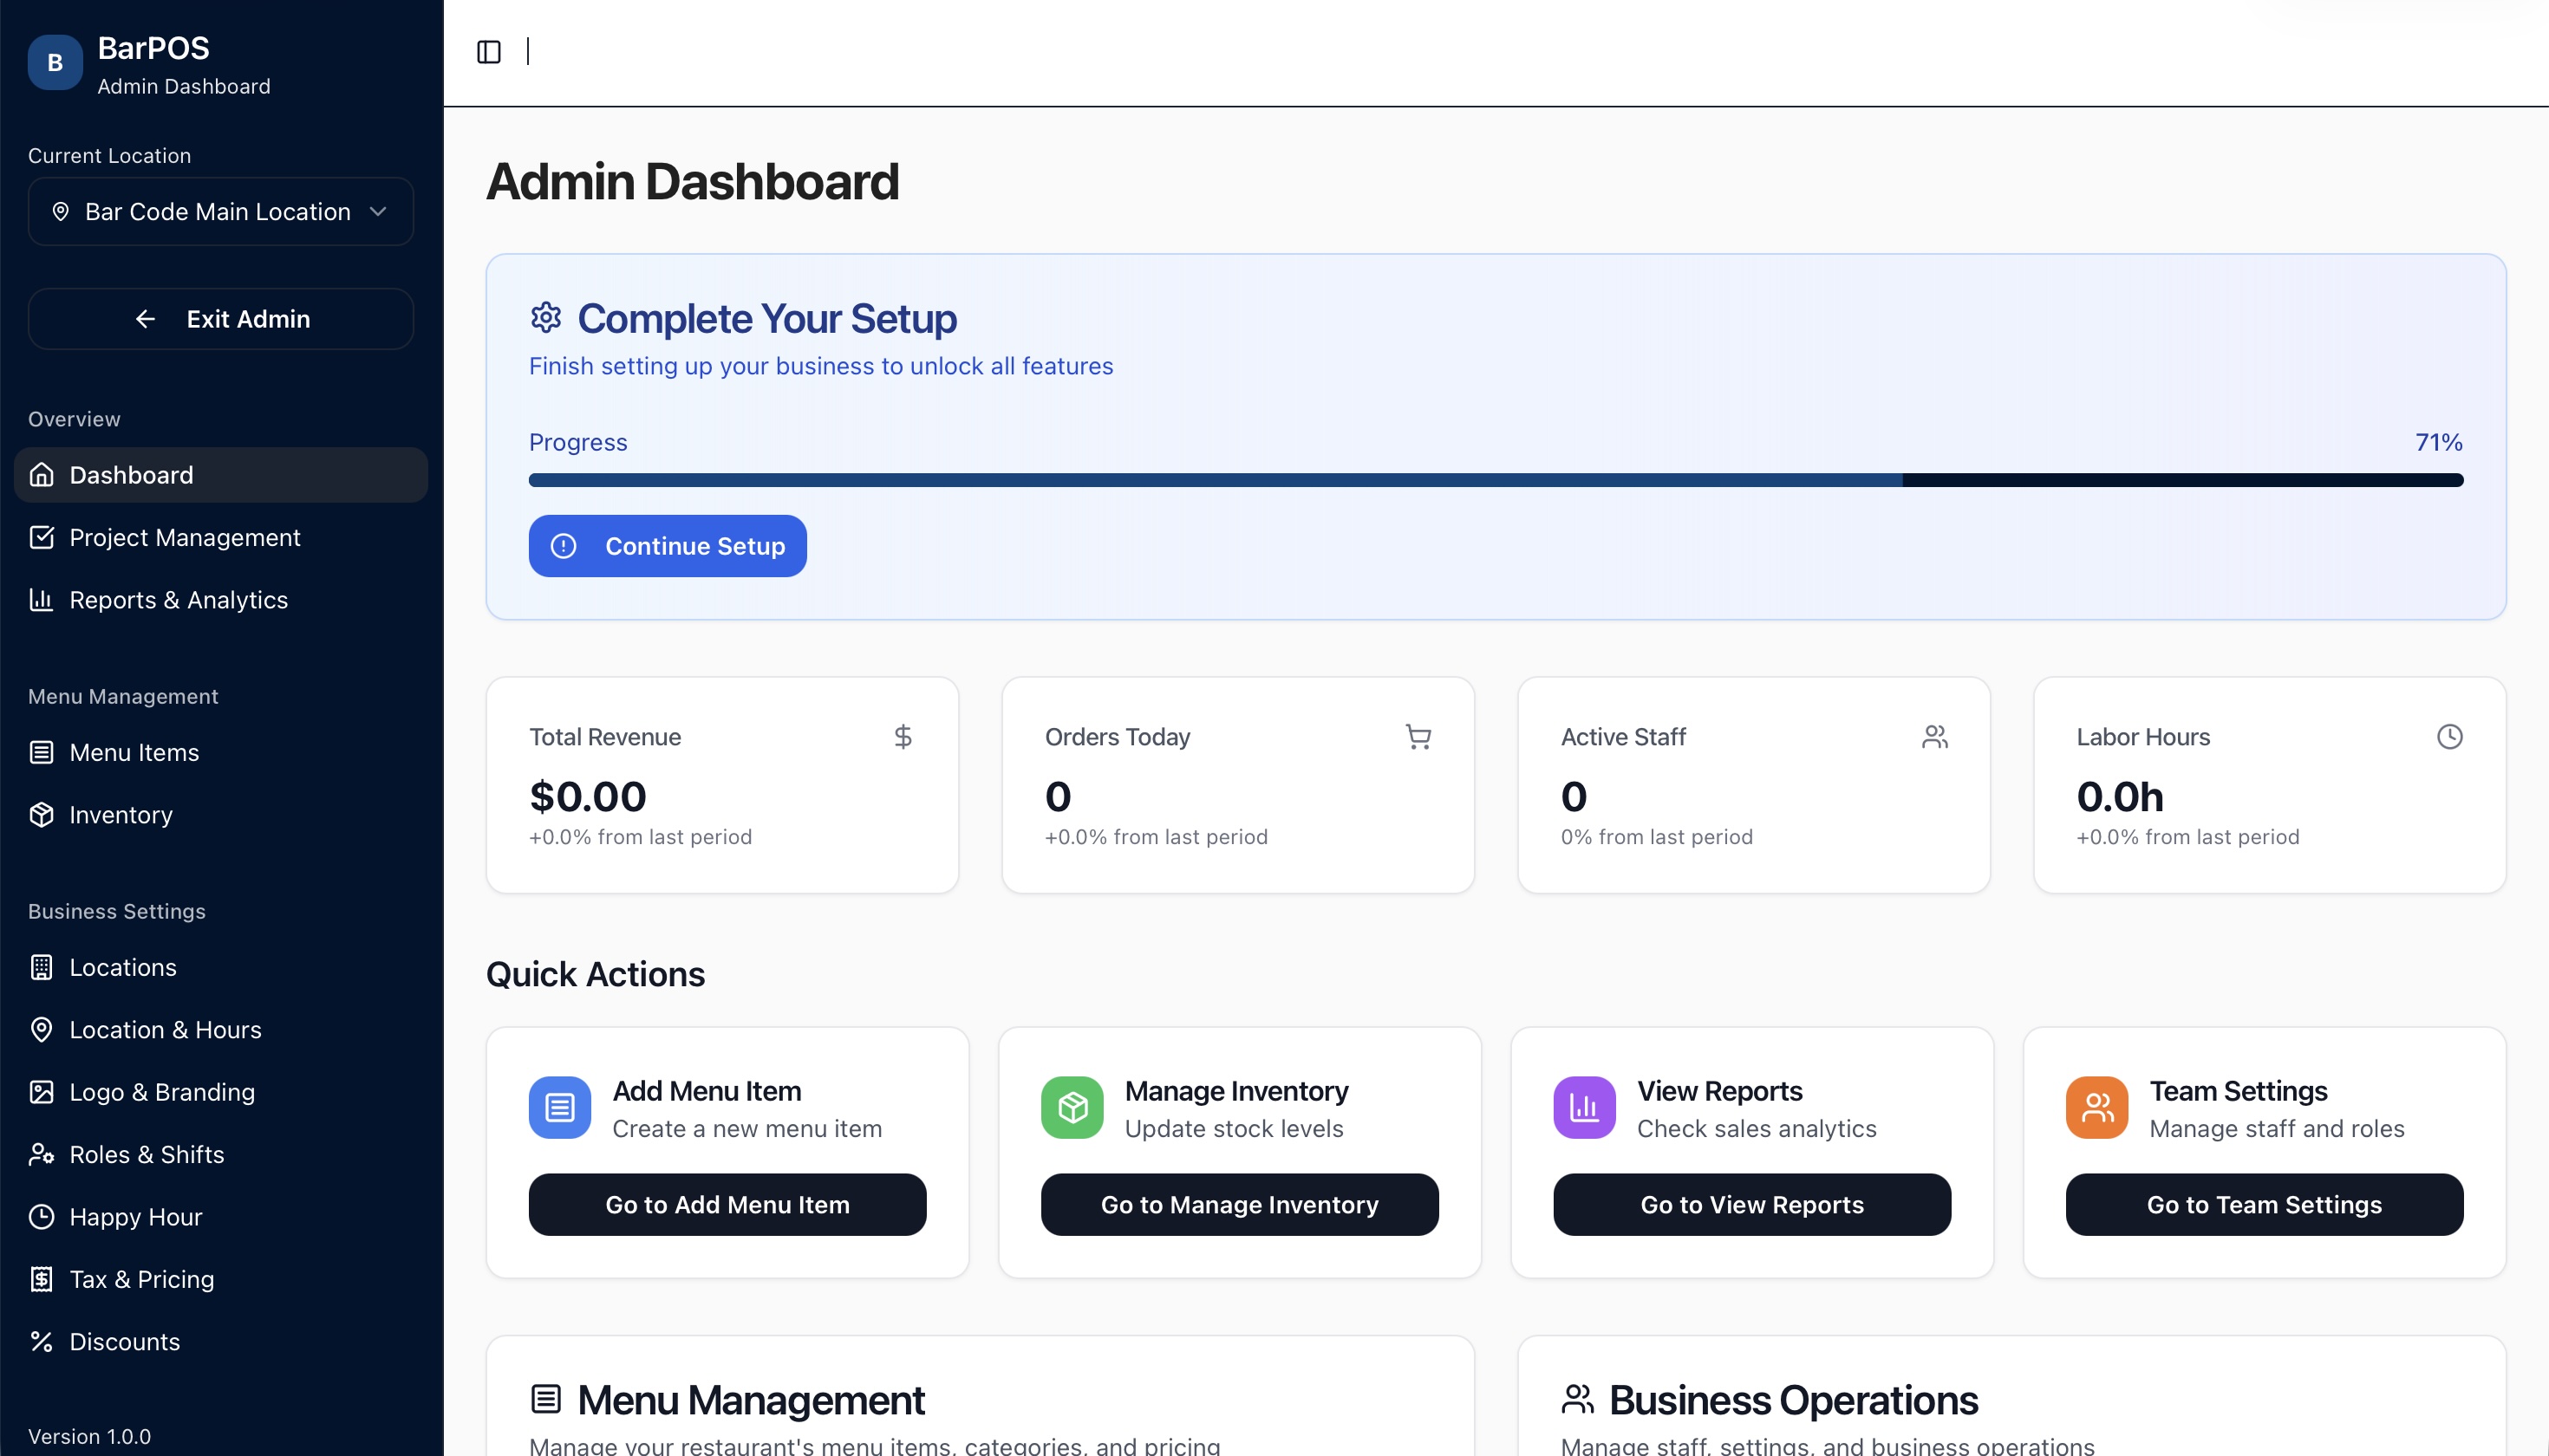Click the Reports & Analytics chart icon
Viewport: 2549px width, 1456px height.
pos(41,600)
